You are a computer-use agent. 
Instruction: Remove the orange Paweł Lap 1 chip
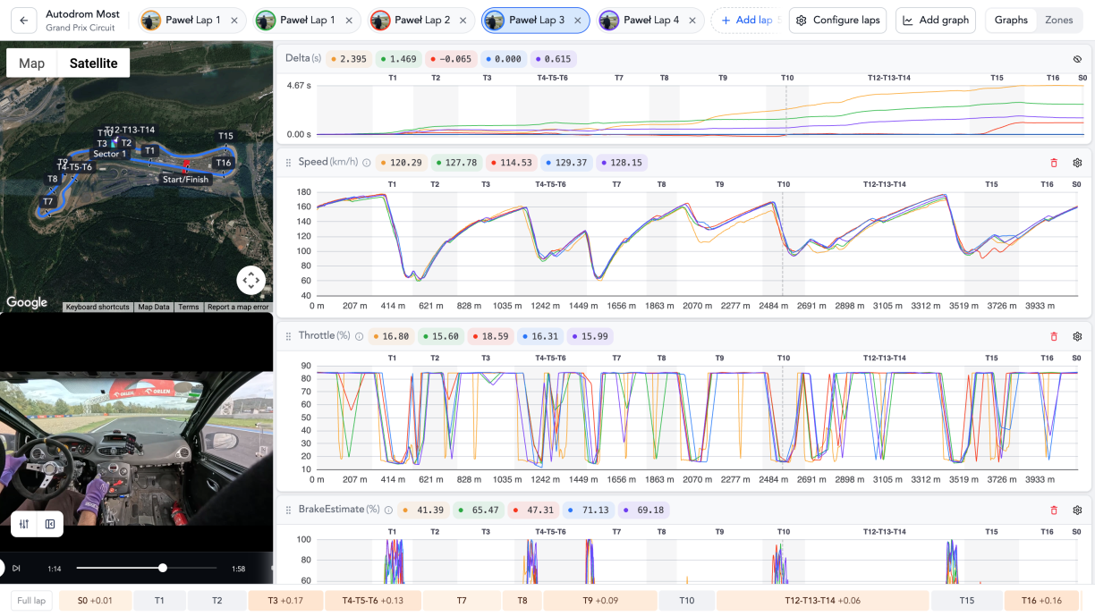click(x=234, y=20)
